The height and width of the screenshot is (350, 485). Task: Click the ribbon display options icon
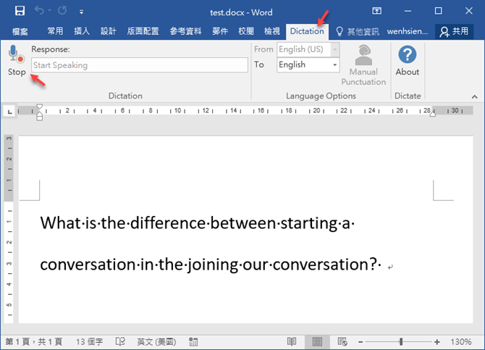click(x=376, y=11)
